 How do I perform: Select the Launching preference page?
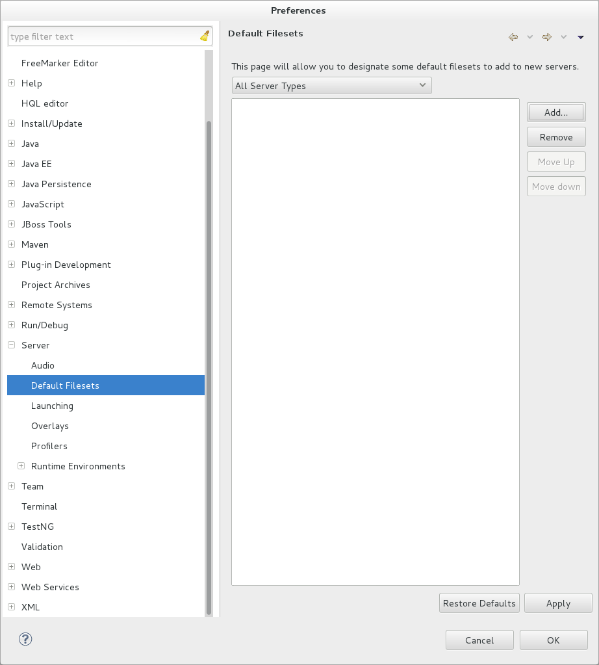point(52,406)
